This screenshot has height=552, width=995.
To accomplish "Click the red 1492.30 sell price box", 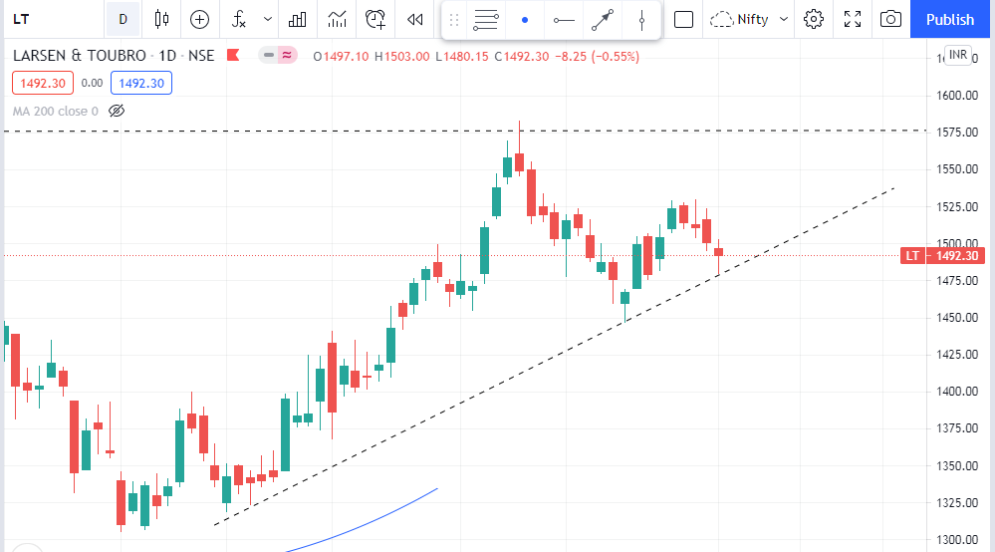I will click(43, 83).
